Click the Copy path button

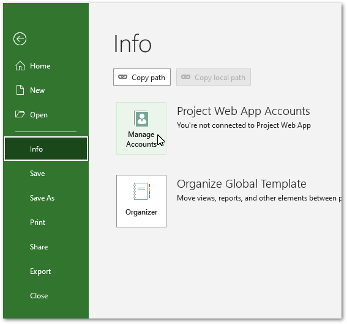(142, 77)
